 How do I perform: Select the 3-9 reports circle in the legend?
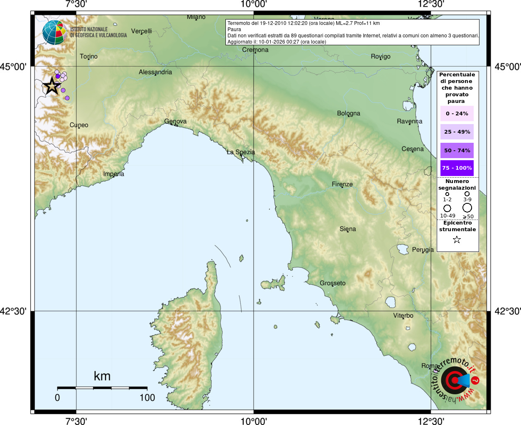click(467, 194)
